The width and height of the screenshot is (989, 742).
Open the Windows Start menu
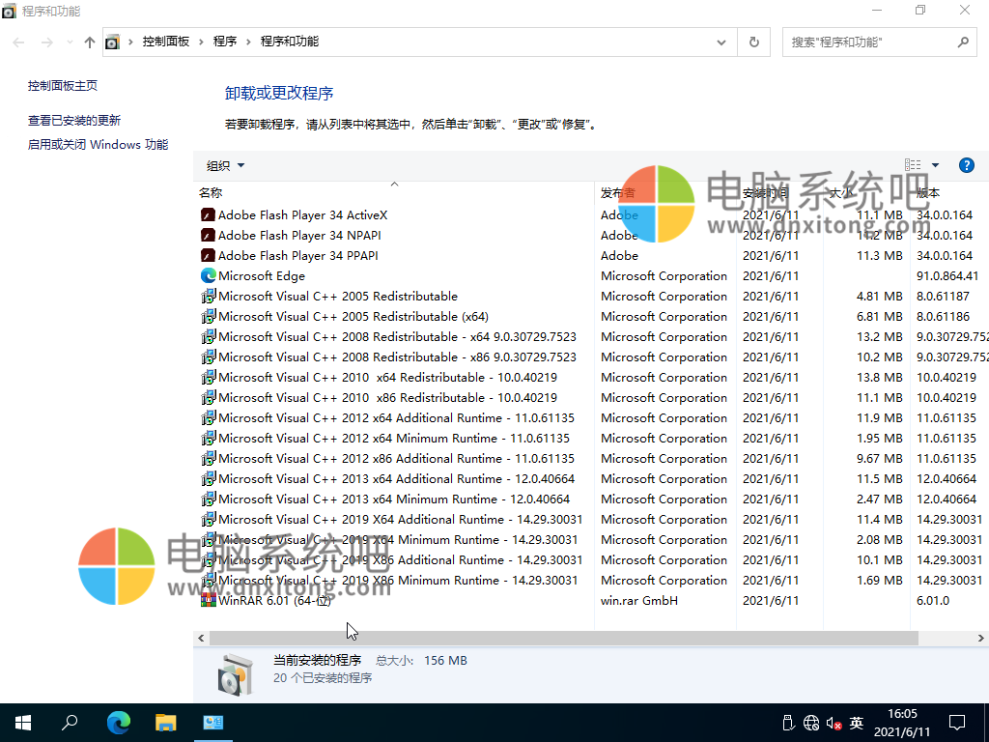(x=23, y=723)
